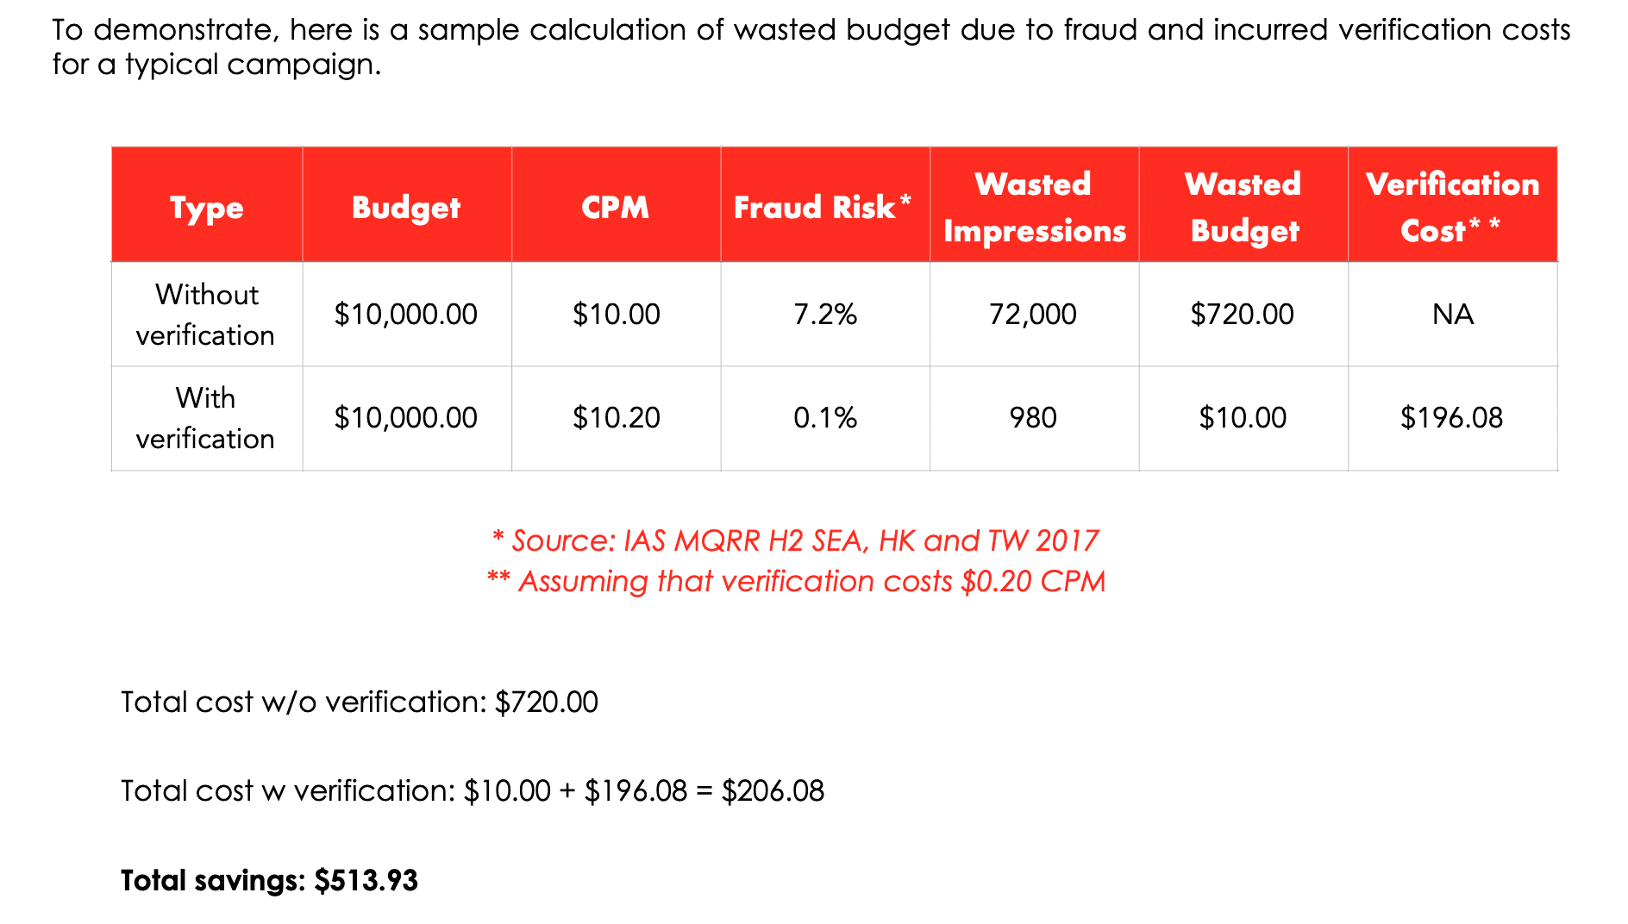The image size is (1628, 924).
Task: Click the Total cost w/o verification line
Action: click(360, 702)
